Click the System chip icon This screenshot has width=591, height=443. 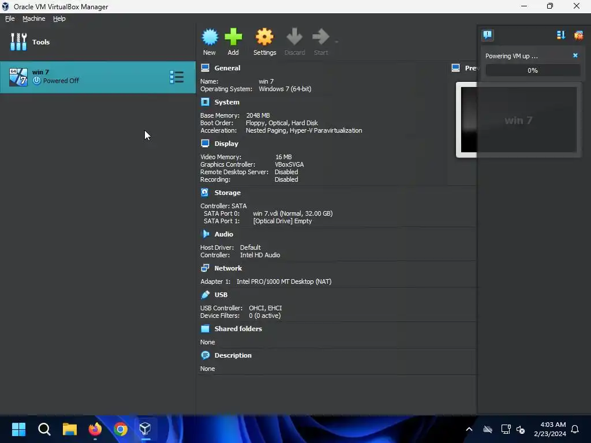pos(205,102)
